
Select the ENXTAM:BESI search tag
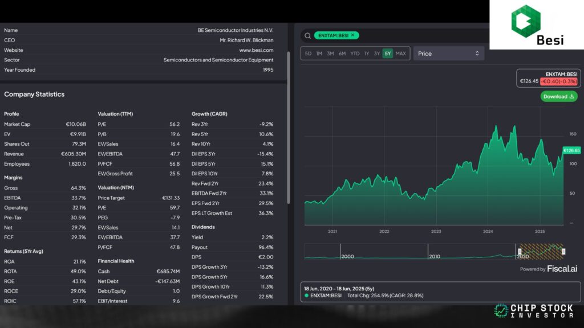coord(336,35)
